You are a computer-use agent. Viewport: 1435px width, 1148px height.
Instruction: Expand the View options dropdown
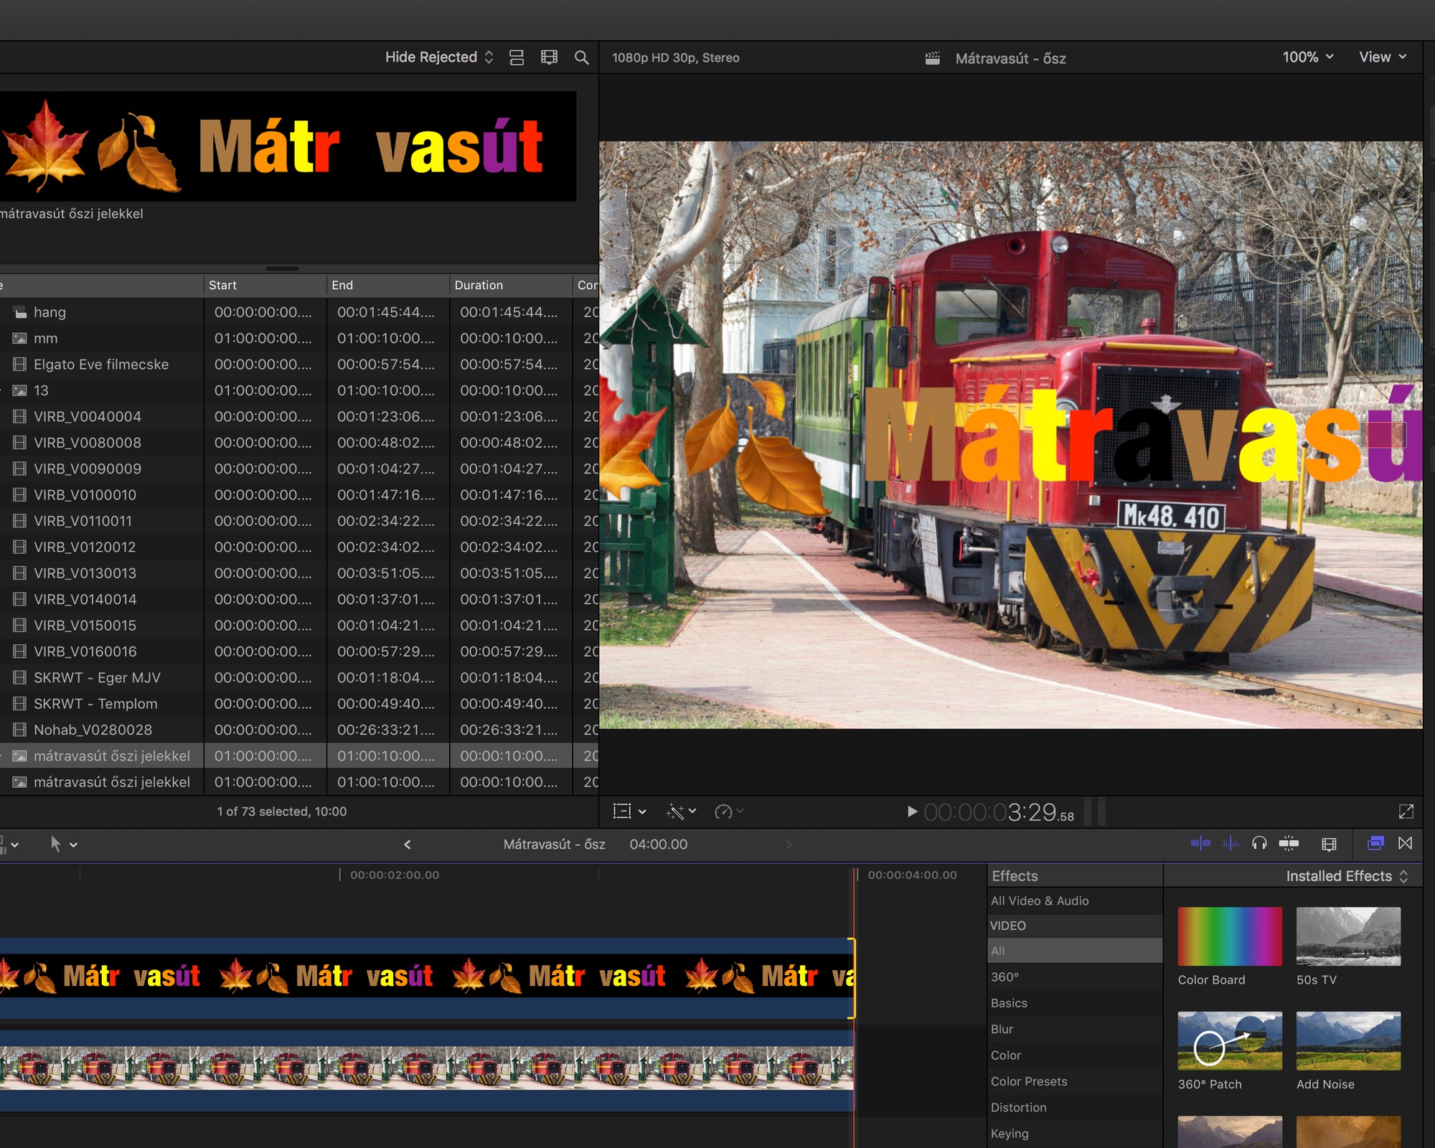(1382, 57)
